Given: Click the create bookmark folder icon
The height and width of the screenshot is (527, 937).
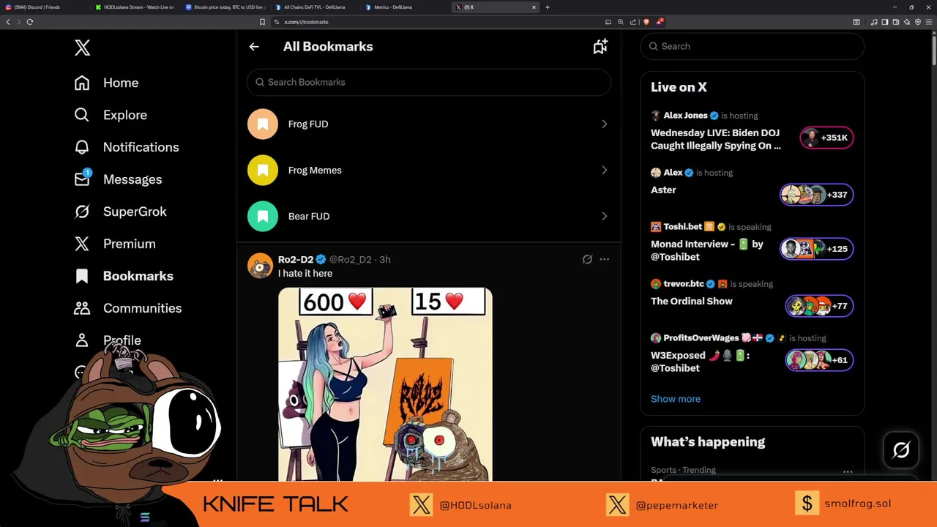Looking at the screenshot, I should (600, 47).
